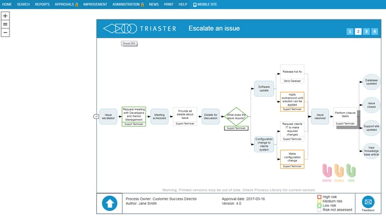386x216 pixels.
Task: Click the Sheet.503 label tag
Action: point(129,44)
